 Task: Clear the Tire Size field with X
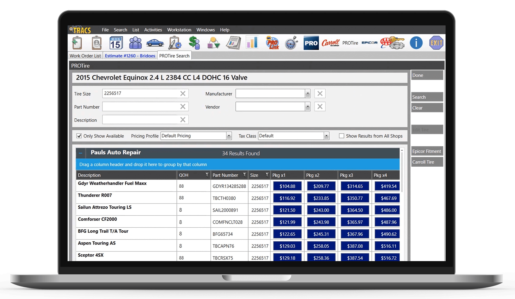point(183,93)
